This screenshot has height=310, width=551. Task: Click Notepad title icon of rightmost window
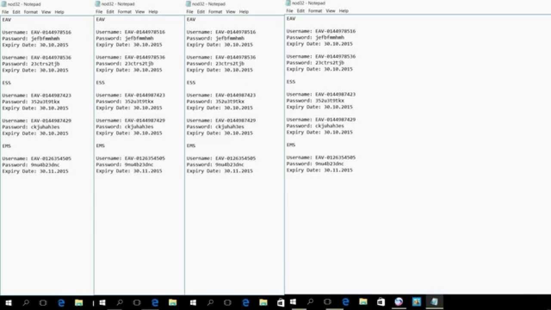[x=288, y=3]
